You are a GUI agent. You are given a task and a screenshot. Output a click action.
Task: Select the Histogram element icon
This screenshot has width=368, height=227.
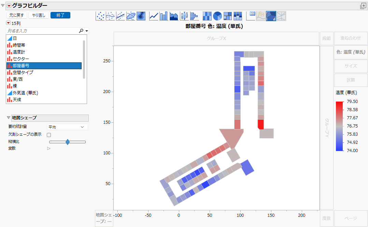click(x=194, y=16)
